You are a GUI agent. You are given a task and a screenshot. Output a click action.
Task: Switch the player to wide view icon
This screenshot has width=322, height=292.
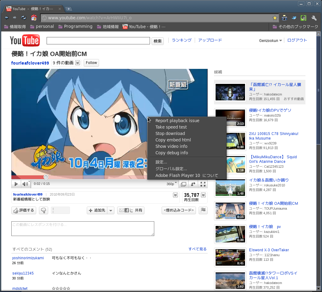pyautogui.click(x=183, y=184)
